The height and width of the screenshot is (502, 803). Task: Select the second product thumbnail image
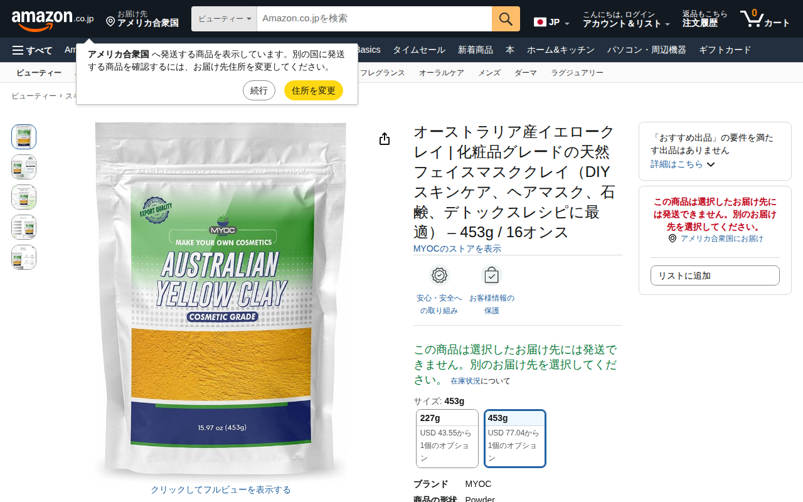24,167
